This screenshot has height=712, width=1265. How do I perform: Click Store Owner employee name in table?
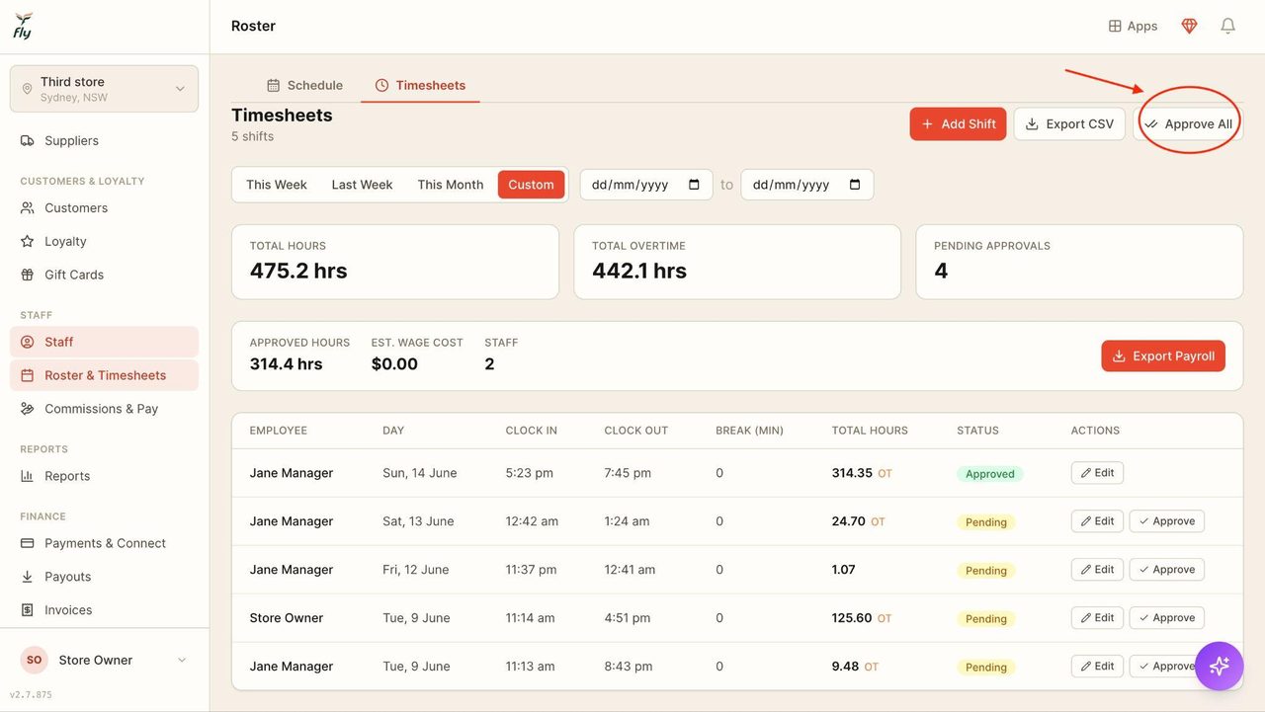pyautogui.click(x=287, y=618)
